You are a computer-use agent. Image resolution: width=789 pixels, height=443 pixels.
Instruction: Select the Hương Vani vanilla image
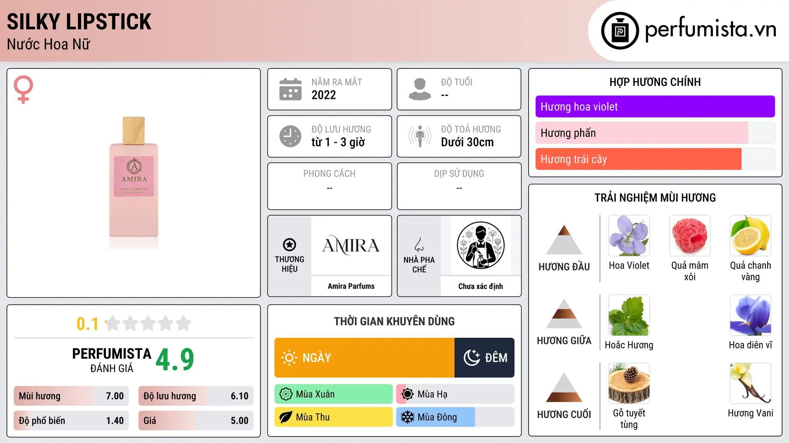coord(750,383)
